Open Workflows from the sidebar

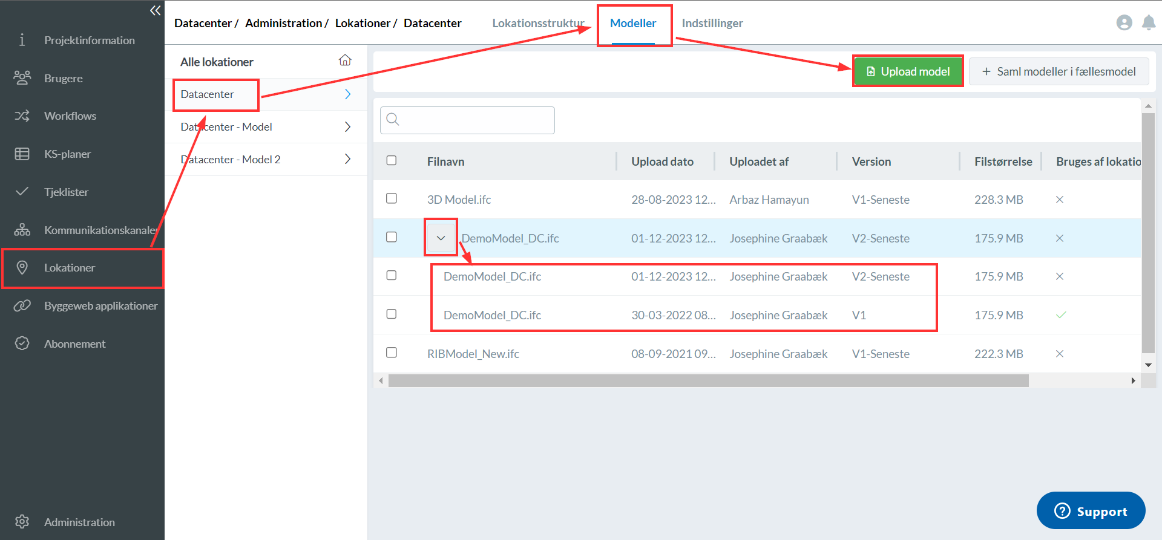click(x=70, y=116)
